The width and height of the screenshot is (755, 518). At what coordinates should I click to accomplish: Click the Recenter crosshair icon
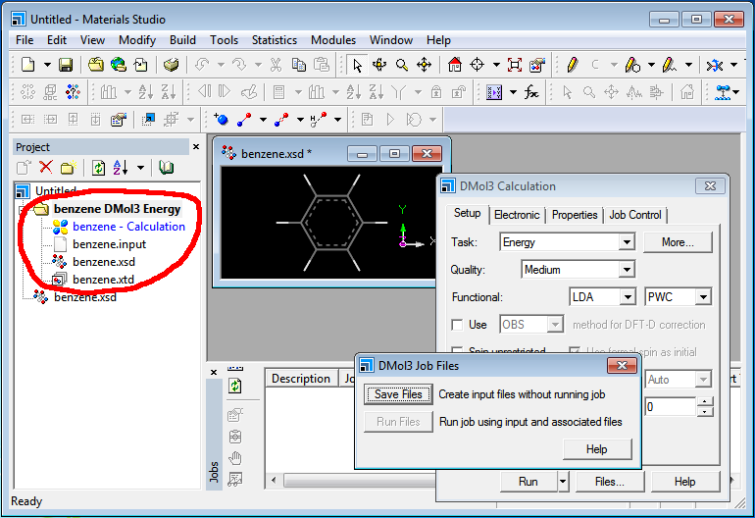pos(477,65)
